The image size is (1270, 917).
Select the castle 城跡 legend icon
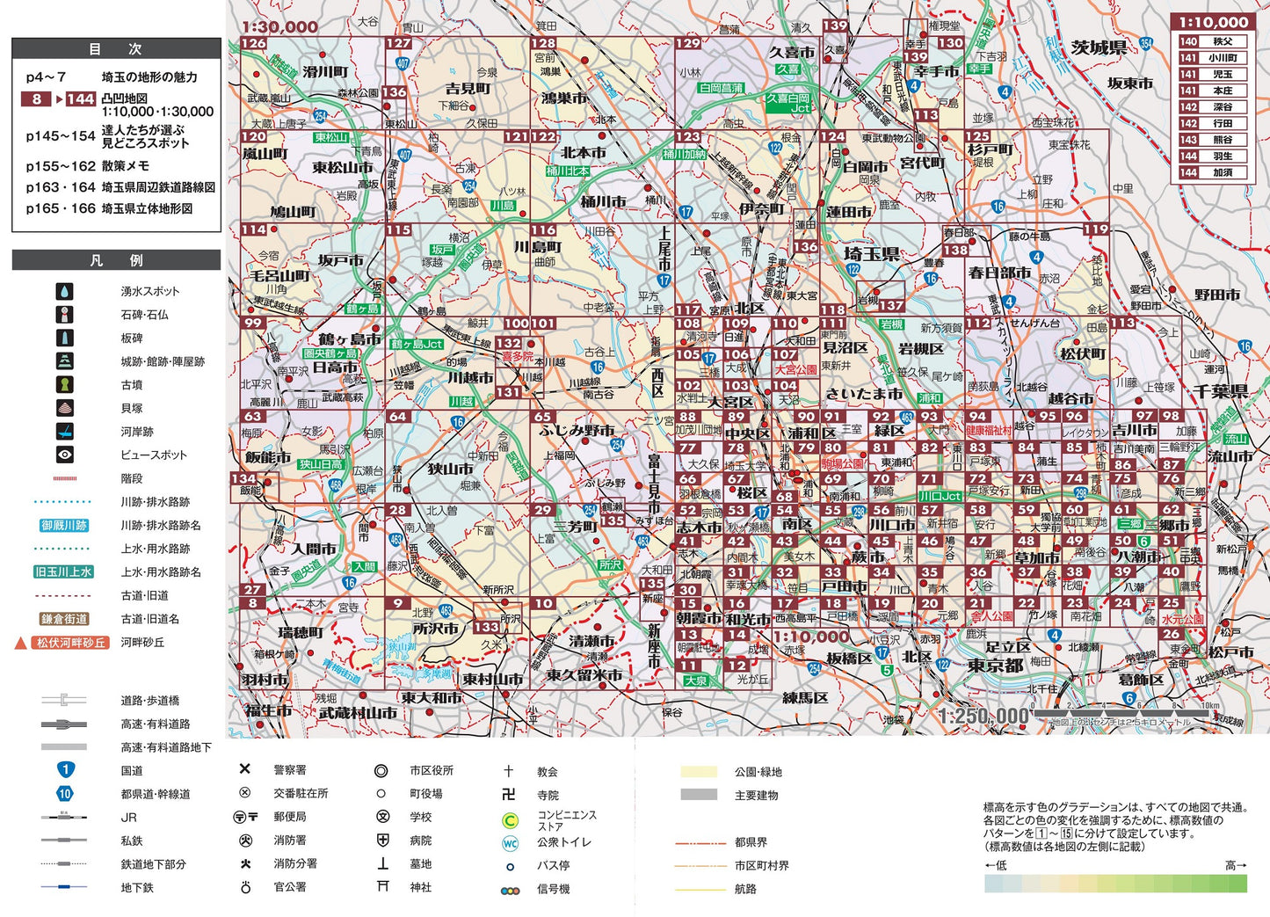pyautogui.click(x=64, y=360)
